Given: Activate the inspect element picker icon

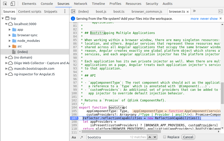Looking at the screenshot, I should tap(5, 4).
